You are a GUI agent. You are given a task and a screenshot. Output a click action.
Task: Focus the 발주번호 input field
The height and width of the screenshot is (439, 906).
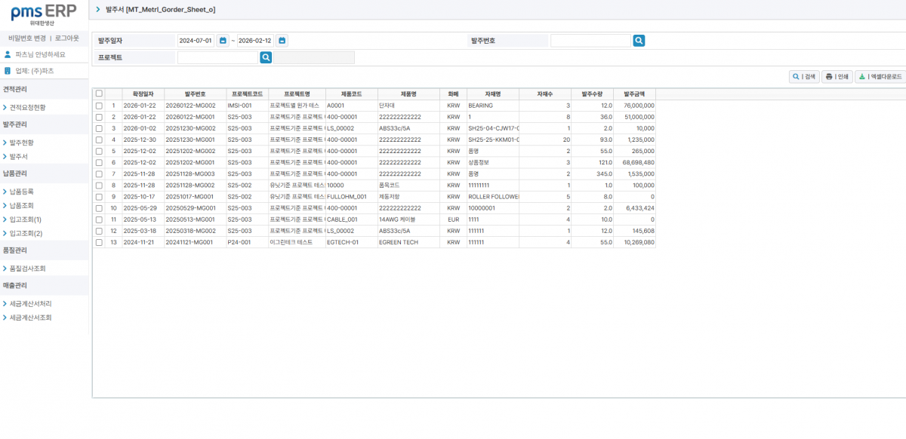[x=590, y=41]
